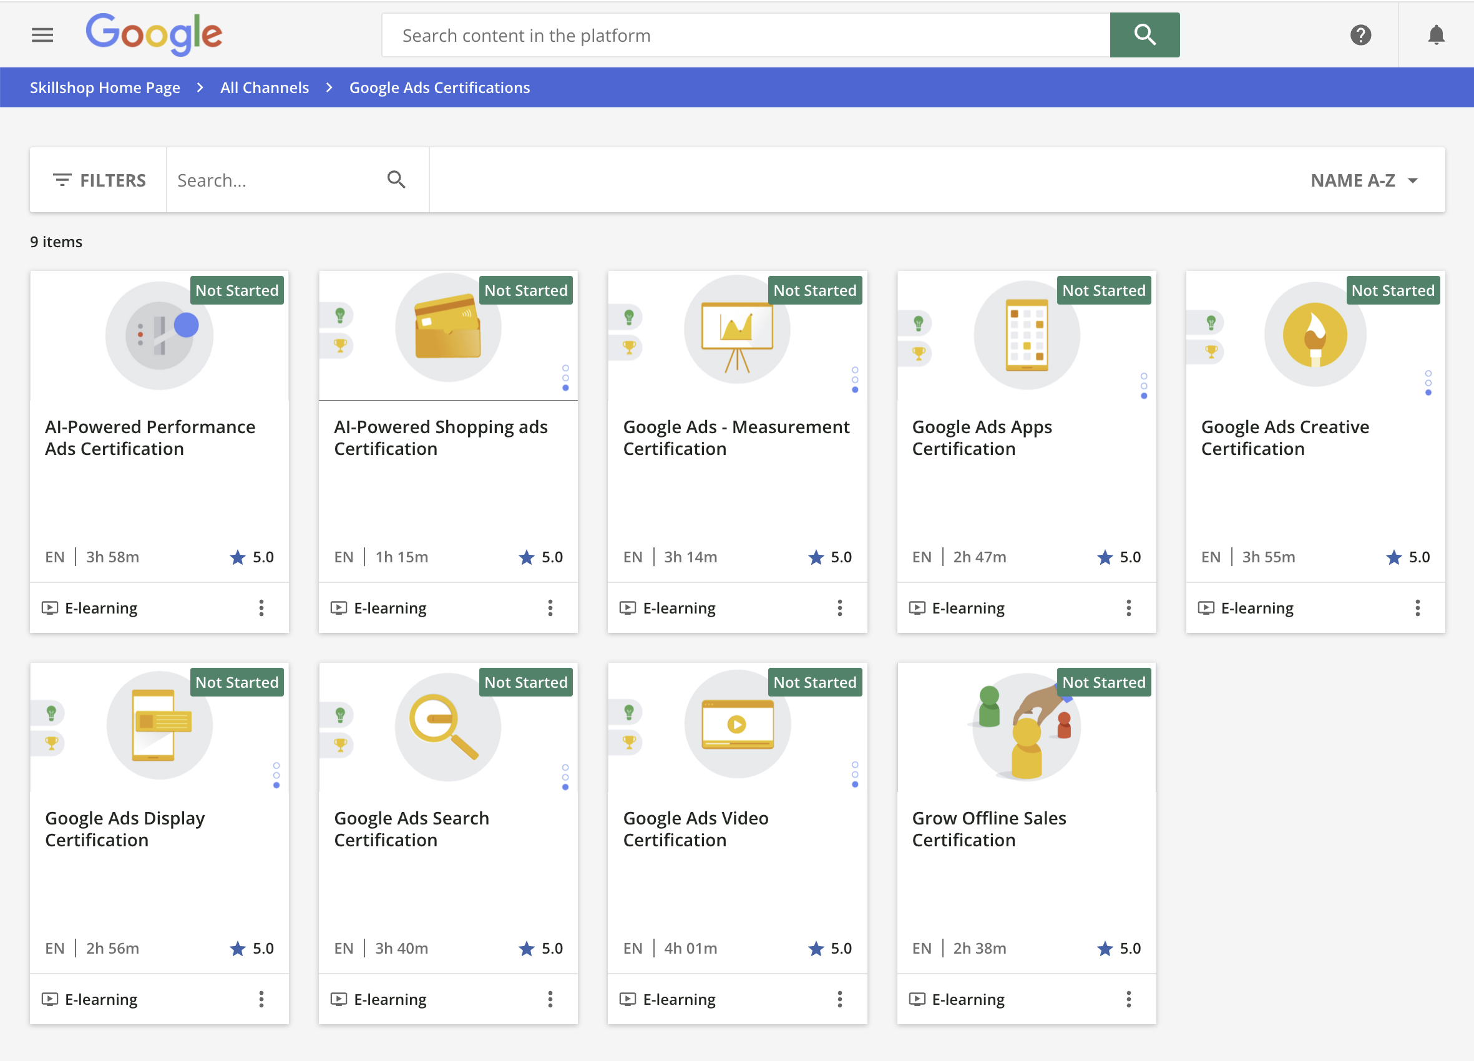1474x1061 pixels.
Task: Click the Not Started badge on AI-Powered Shopping ads card
Action: pos(526,290)
